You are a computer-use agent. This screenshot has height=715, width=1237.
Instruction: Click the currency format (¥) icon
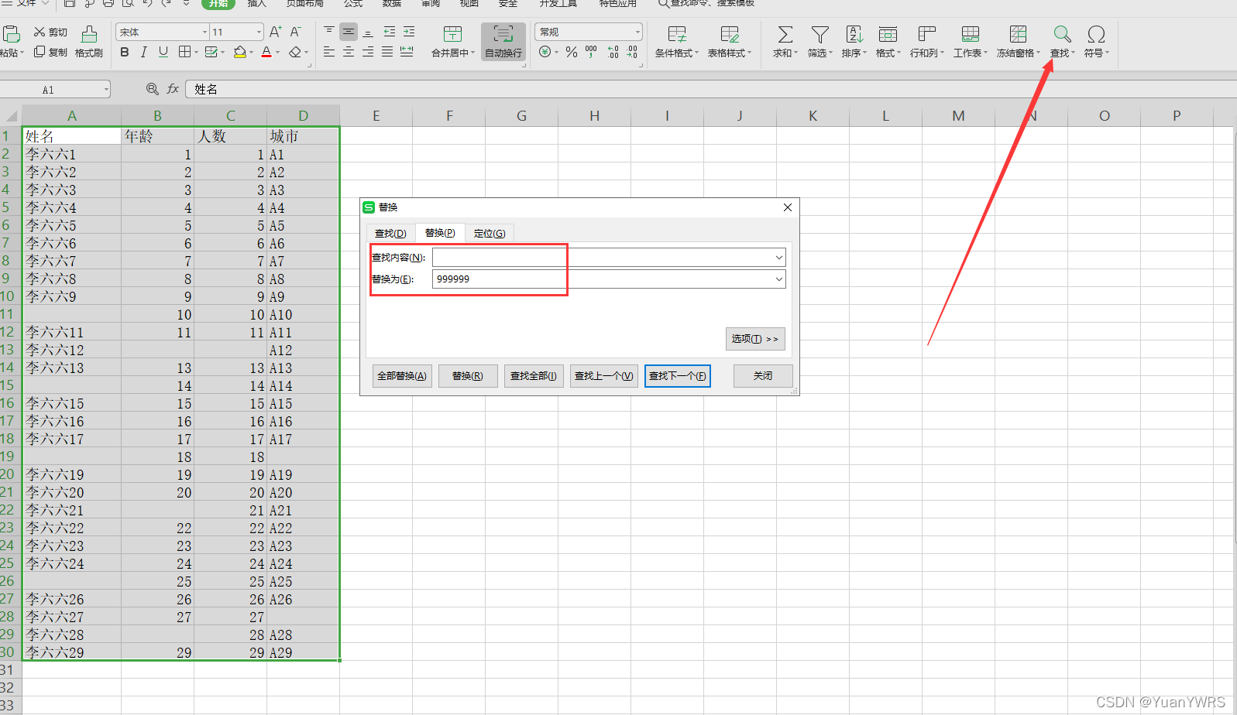click(x=545, y=52)
